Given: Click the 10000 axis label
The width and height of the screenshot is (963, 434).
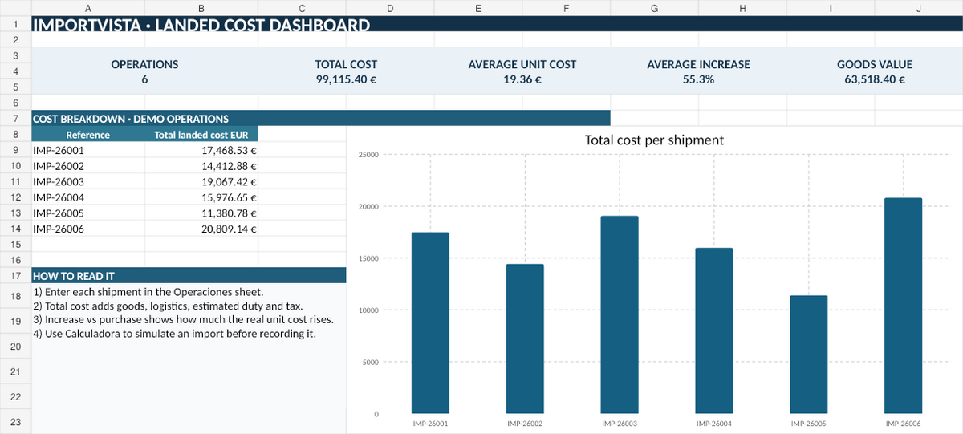Looking at the screenshot, I should tap(368, 310).
